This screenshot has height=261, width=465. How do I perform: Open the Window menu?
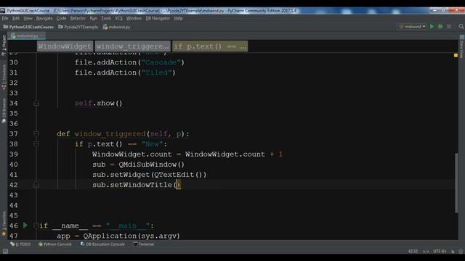(x=134, y=18)
